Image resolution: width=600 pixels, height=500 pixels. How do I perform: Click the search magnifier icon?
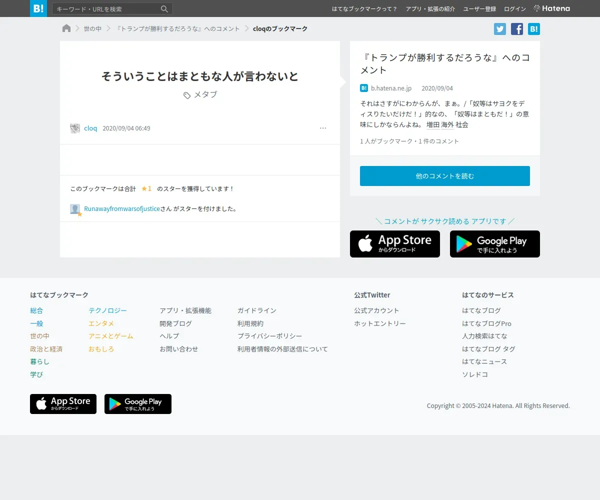[164, 9]
